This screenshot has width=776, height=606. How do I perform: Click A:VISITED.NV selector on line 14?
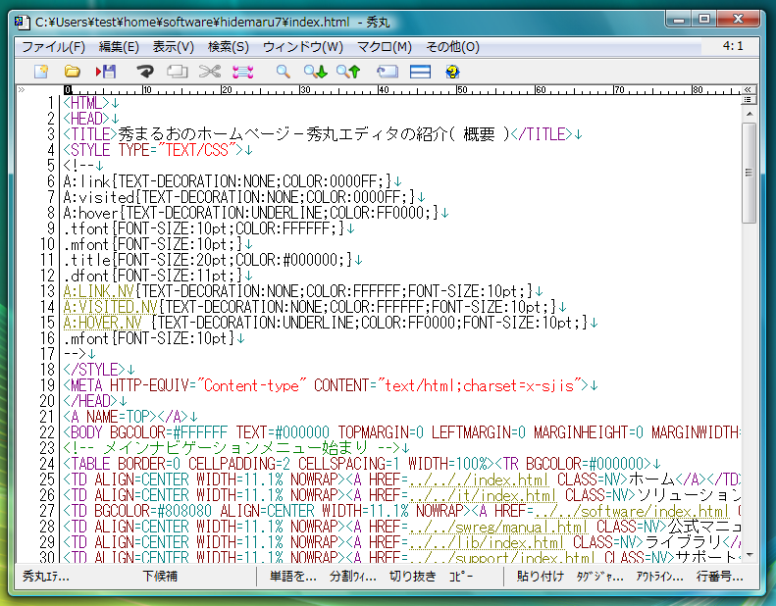(110, 307)
